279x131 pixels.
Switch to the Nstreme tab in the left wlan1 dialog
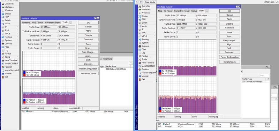(x=26, y=23)
